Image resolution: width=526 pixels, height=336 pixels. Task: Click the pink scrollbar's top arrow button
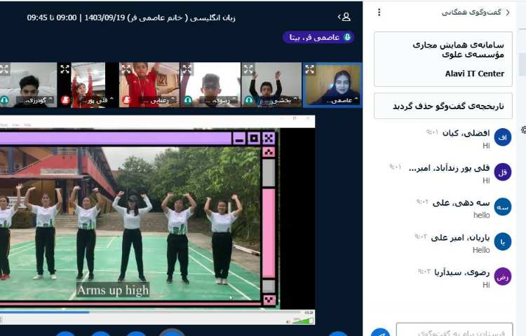click(269, 153)
